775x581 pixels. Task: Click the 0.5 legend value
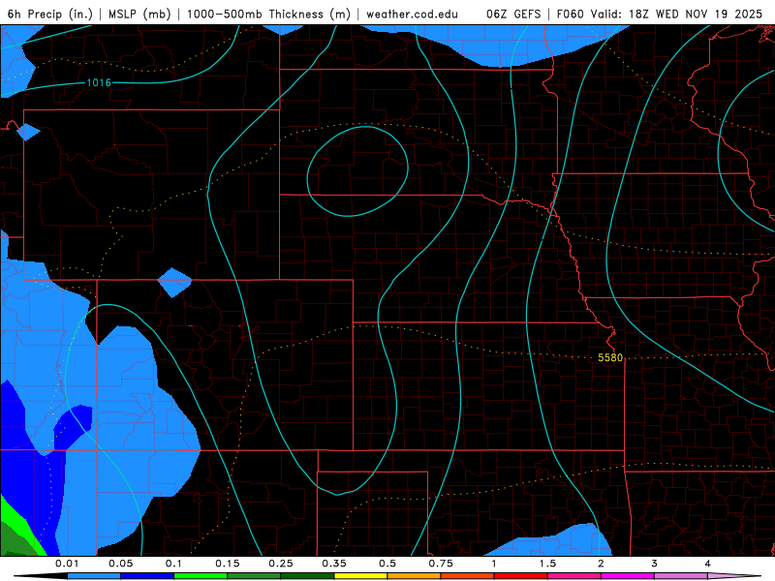coord(387,564)
